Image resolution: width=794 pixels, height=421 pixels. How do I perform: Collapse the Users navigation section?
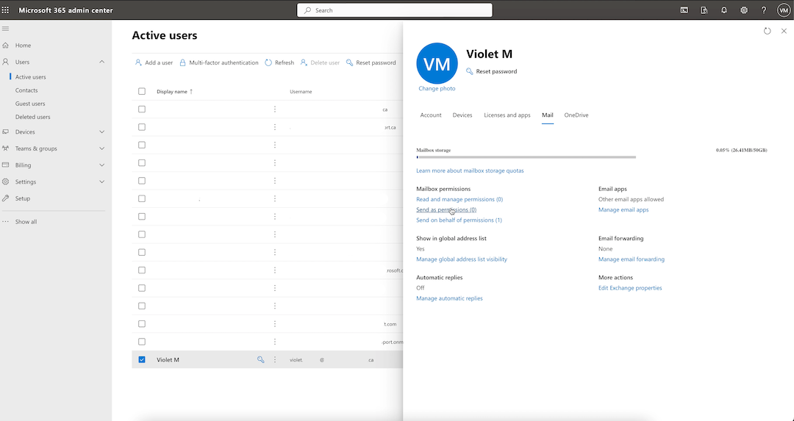pyautogui.click(x=101, y=62)
